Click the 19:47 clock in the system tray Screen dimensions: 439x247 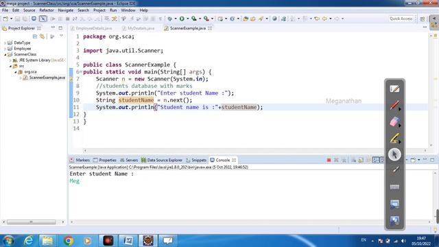pyautogui.click(x=421, y=238)
